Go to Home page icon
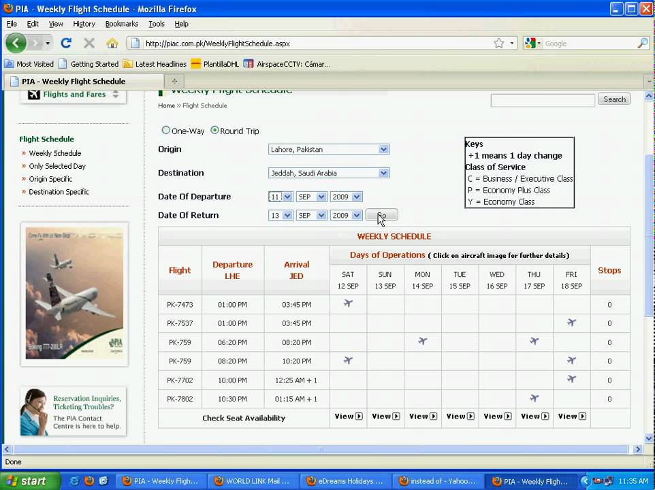The width and height of the screenshot is (655, 490). 112,43
